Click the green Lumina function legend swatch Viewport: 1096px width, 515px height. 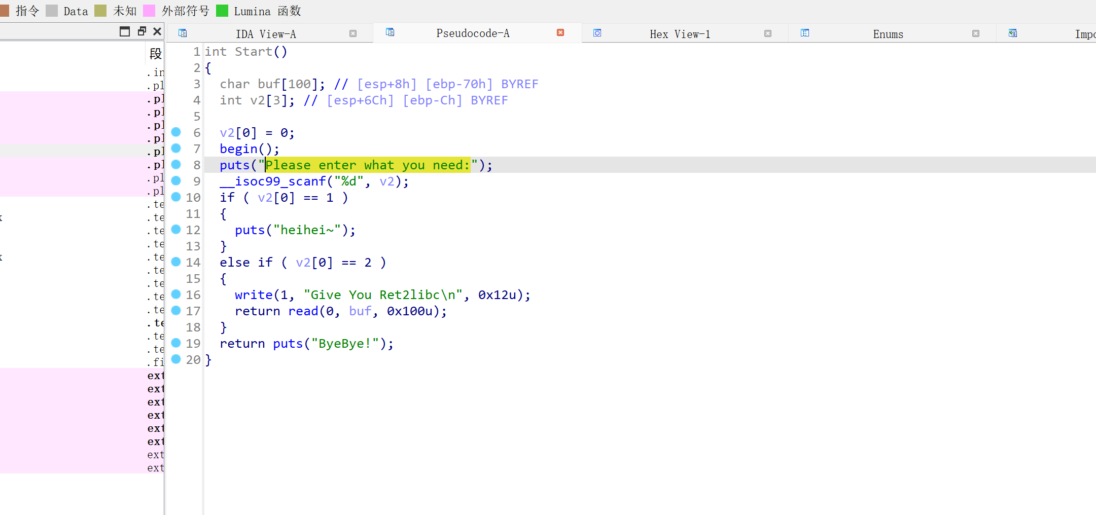pos(222,11)
